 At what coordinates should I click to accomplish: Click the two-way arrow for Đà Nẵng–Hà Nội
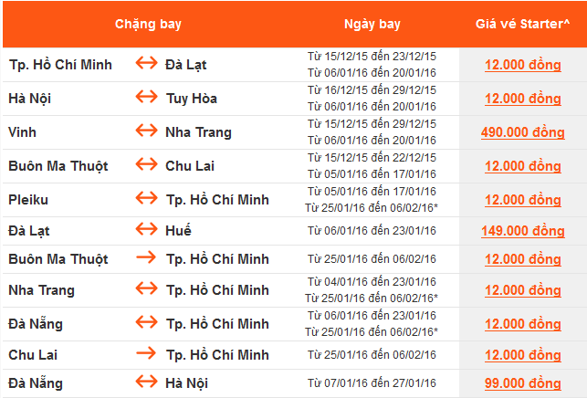[146, 383]
